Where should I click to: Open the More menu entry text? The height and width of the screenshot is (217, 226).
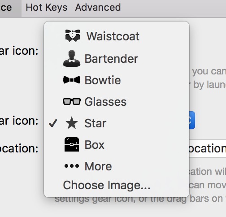click(x=98, y=166)
